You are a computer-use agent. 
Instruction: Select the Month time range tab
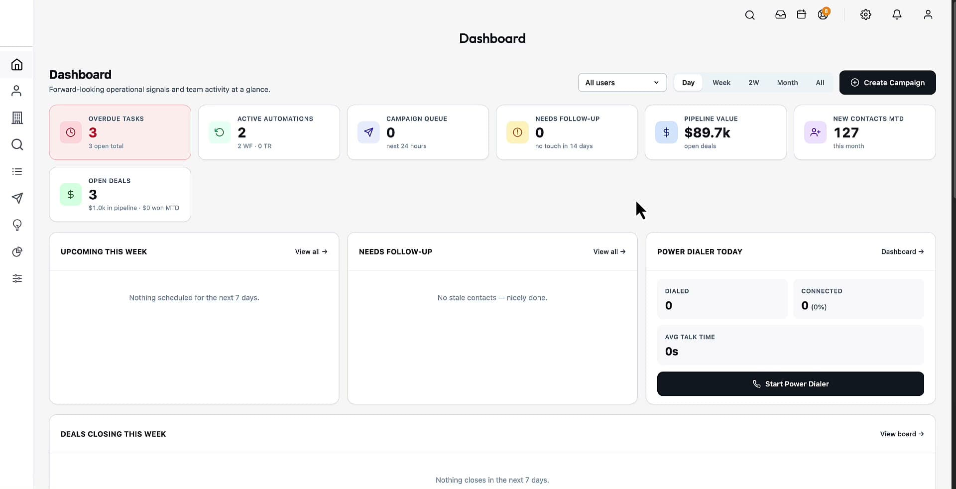click(x=787, y=83)
